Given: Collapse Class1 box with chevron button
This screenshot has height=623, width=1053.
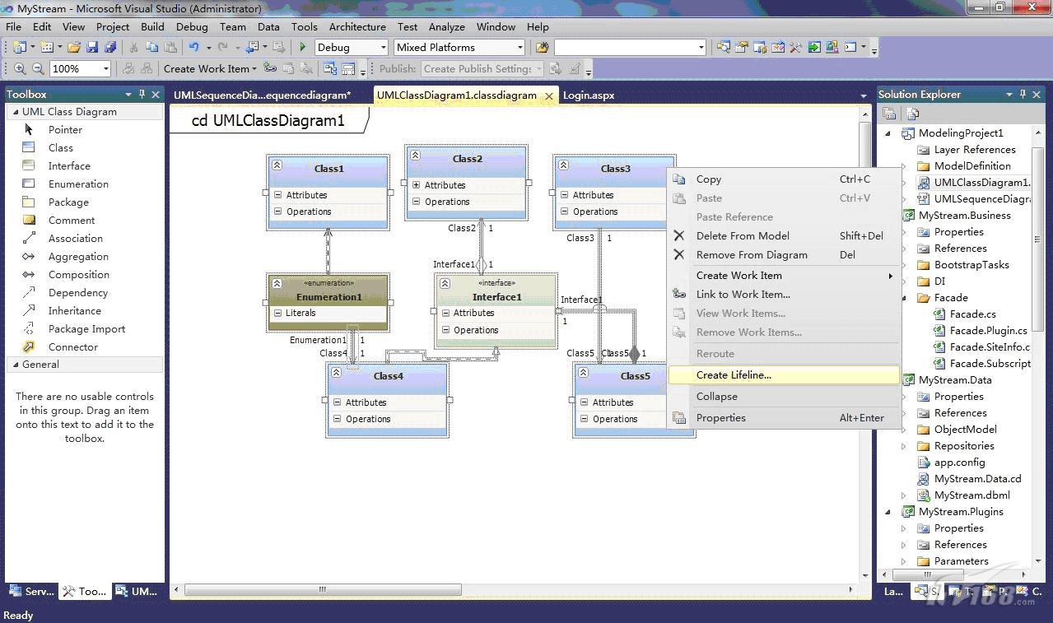Looking at the screenshot, I should [277, 165].
